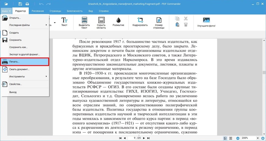Click Выход to exit the app

coord(25,92)
